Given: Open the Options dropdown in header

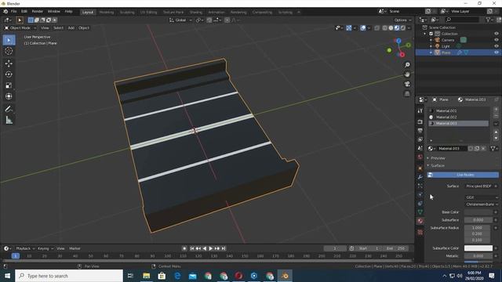Looking at the screenshot, I should [402, 20].
